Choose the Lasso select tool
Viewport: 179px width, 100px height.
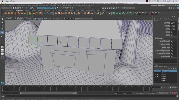click(x=2, y=22)
